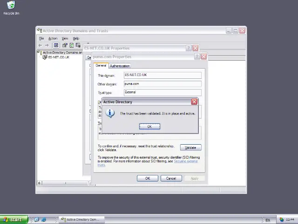Open the File menu
This screenshot has height=224, width=298.
(41, 38)
